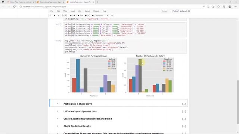This screenshot has height=134, width=239.
Task: Expand the 'Create Logistic Regression model' section arrow
Action: point(58,119)
